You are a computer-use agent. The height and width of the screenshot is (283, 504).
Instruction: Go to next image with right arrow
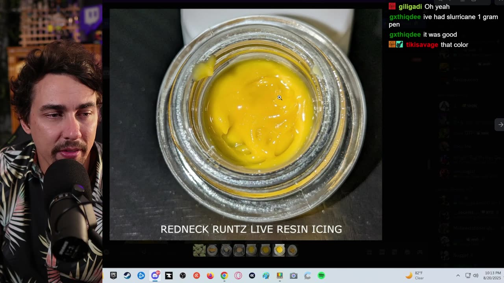pyautogui.click(x=500, y=125)
